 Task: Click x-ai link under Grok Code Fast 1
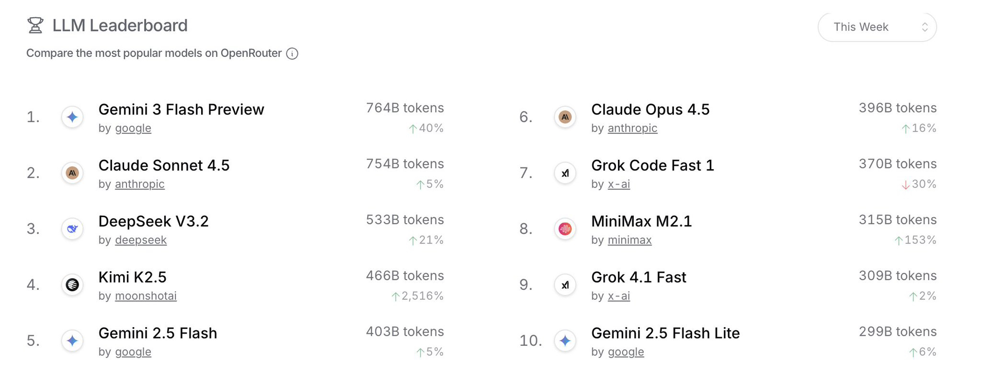[x=618, y=184]
